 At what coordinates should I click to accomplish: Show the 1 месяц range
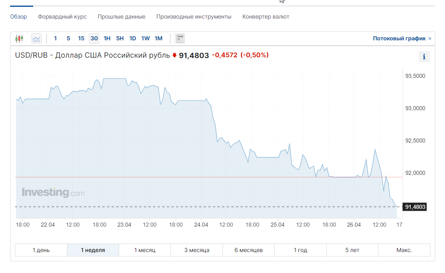coord(145,250)
